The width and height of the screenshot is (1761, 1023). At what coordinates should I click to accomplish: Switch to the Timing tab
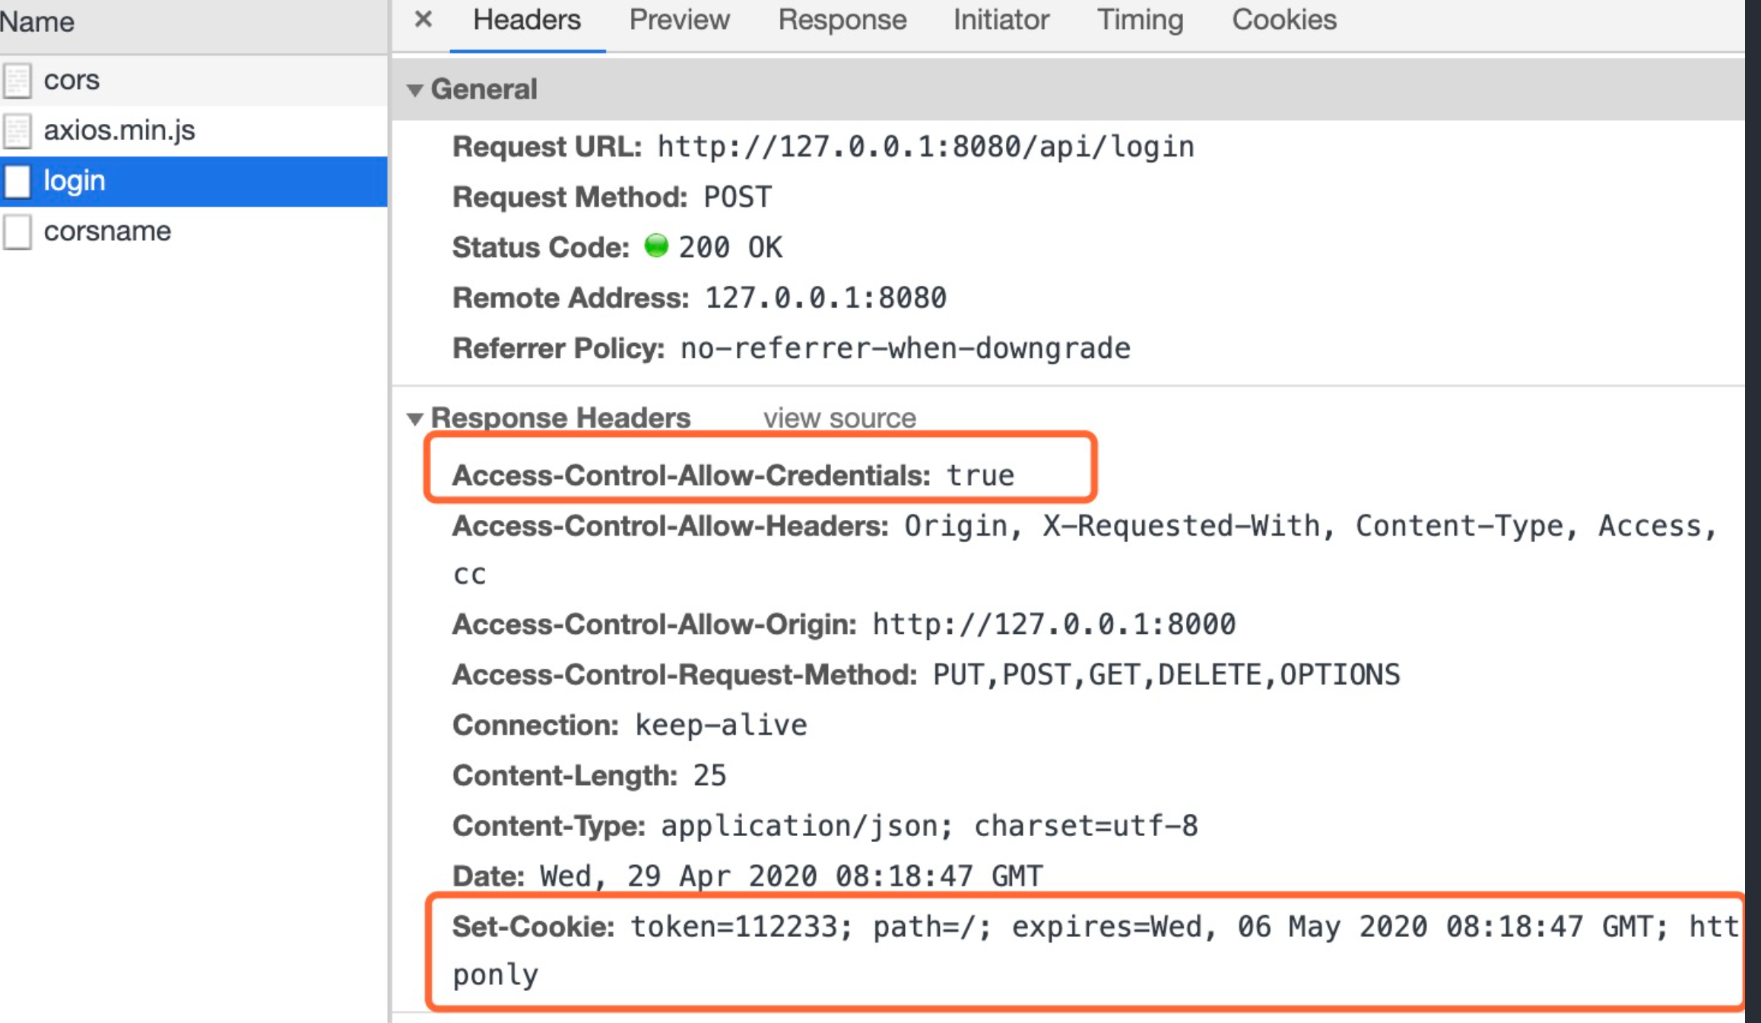tap(1139, 21)
